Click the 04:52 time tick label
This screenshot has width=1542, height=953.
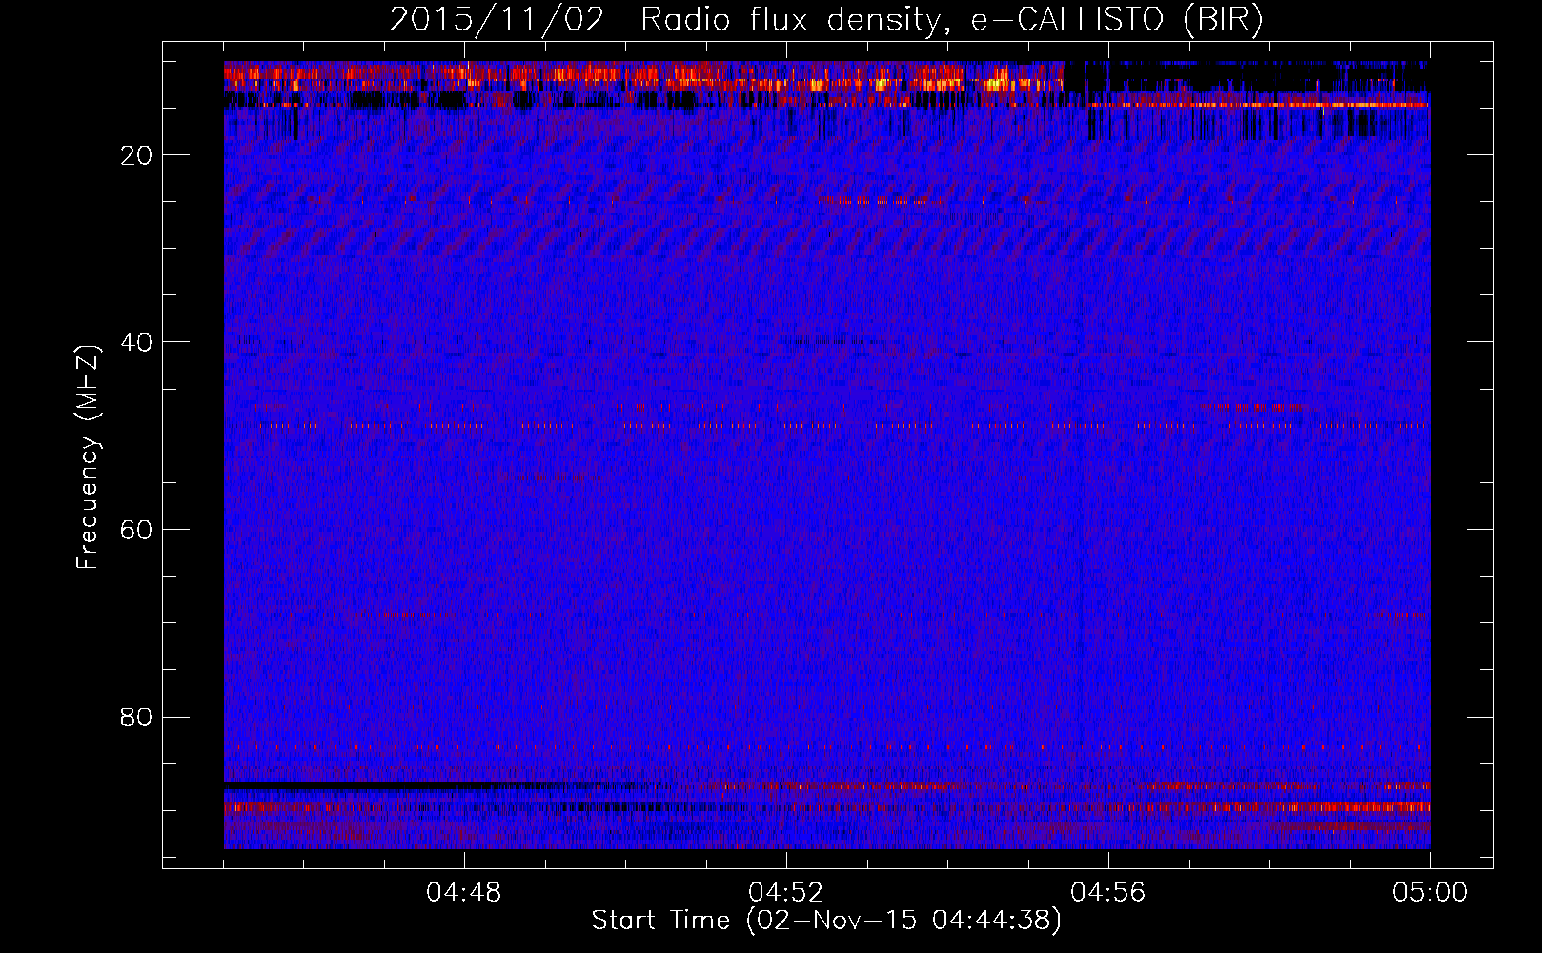pos(786,893)
